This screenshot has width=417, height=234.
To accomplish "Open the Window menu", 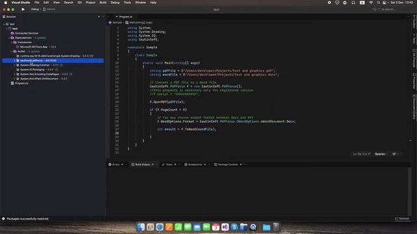I will coord(141,3).
